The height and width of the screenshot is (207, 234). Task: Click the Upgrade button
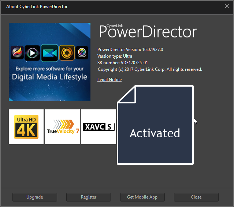point(35,197)
